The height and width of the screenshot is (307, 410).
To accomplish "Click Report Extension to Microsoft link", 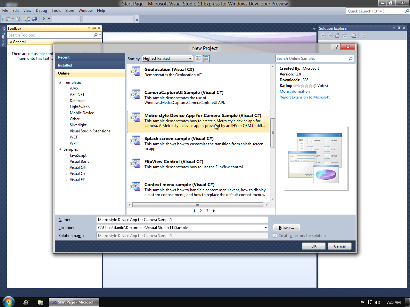I will pyautogui.click(x=305, y=97).
